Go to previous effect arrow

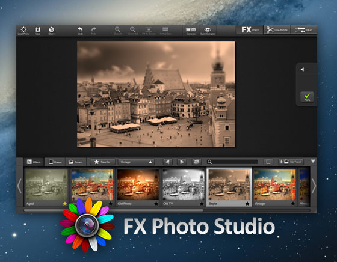tap(168, 162)
